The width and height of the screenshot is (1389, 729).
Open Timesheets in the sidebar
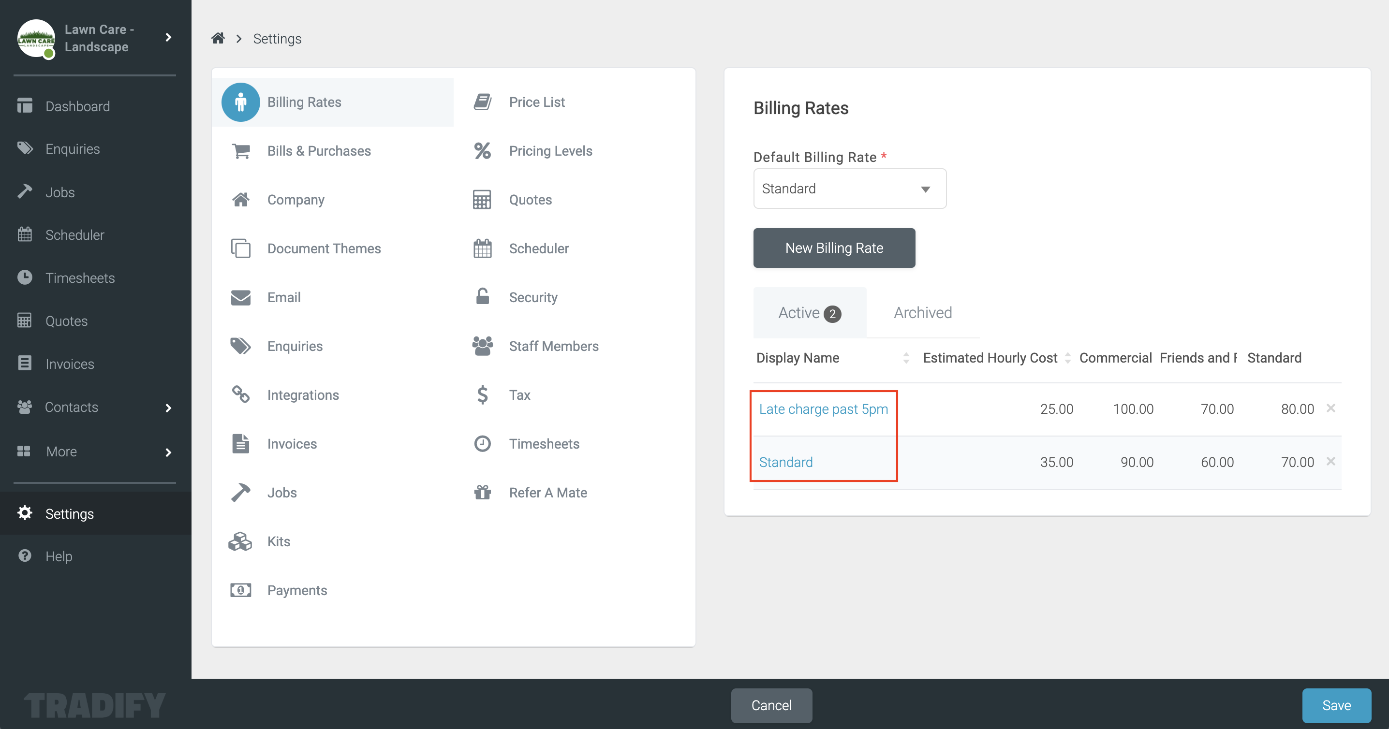tap(80, 278)
